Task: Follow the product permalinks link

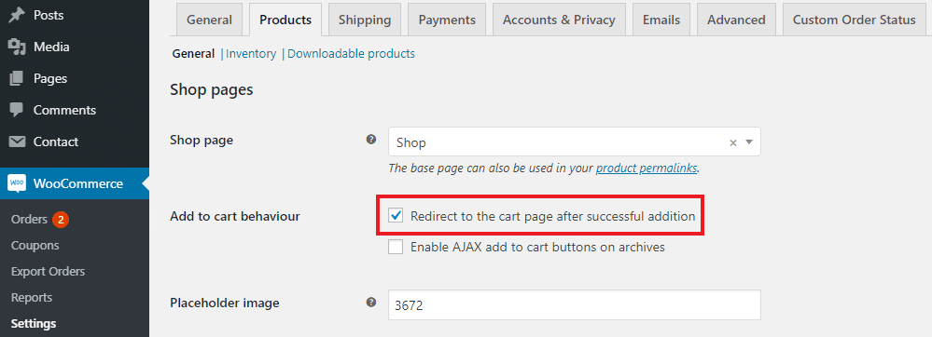Action: coord(647,168)
